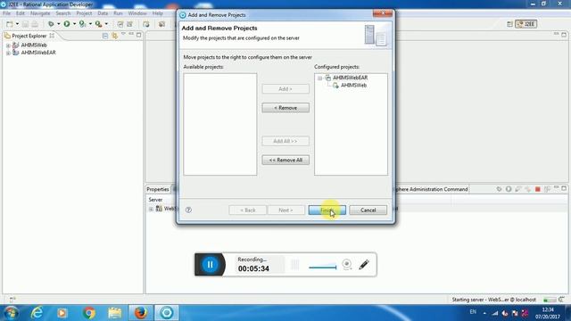The image size is (571, 321).
Task: Click Cancel in Add and Remove Projects
Action: [368, 210]
